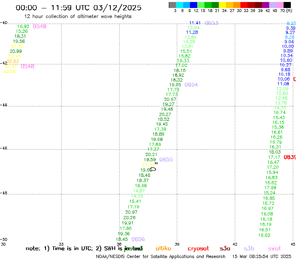
Task: Click the blue value 11.08
Action: pyautogui.click(x=283, y=84)
